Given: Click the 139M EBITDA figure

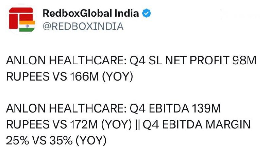Looking at the screenshot, I should pyautogui.click(x=206, y=108).
